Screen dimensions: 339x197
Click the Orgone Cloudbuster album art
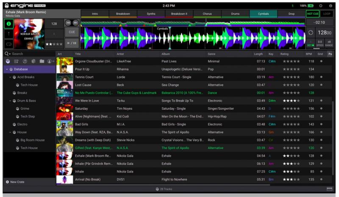pyautogui.click(x=65, y=61)
